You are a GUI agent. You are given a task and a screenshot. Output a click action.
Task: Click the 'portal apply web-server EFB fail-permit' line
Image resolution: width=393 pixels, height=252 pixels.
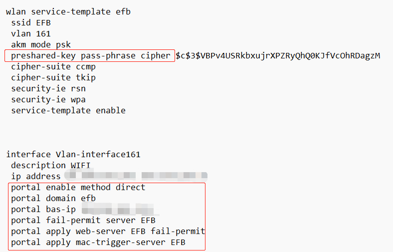pyautogui.click(x=108, y=231)
